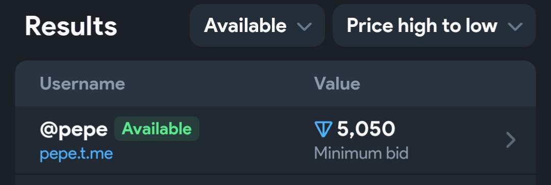Click the Minimum bid label
Image resolution: width=551 pixels, height=185 pixels.
pyautogui.click(x=361, y=153)
